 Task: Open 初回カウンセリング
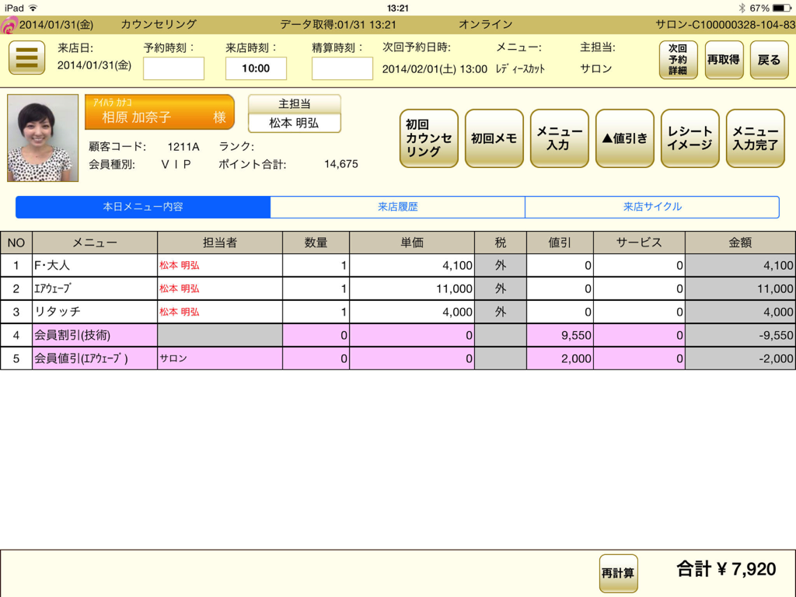[x=428, y=138]
